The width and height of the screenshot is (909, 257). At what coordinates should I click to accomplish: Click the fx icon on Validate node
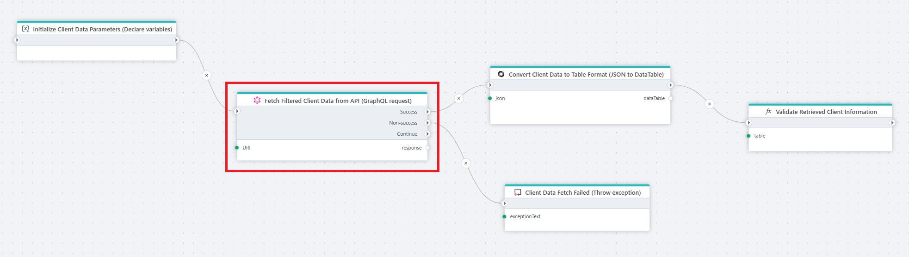coord(768,112)
